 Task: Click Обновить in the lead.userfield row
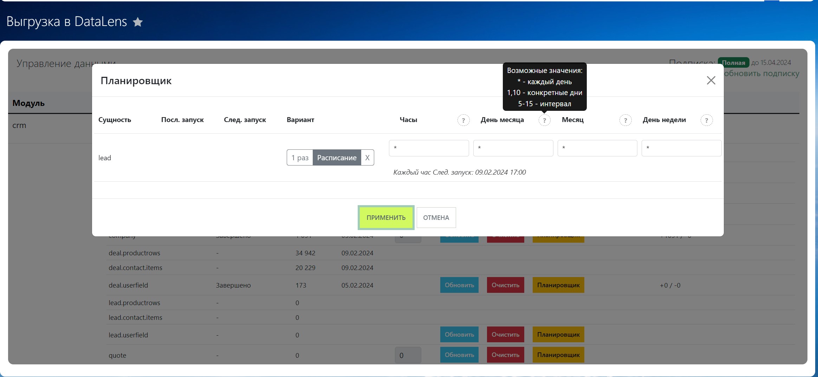coord(459,335)
